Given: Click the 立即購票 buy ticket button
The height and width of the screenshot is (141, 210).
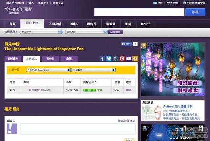Looking at the screenshot, I should point(115,32).
